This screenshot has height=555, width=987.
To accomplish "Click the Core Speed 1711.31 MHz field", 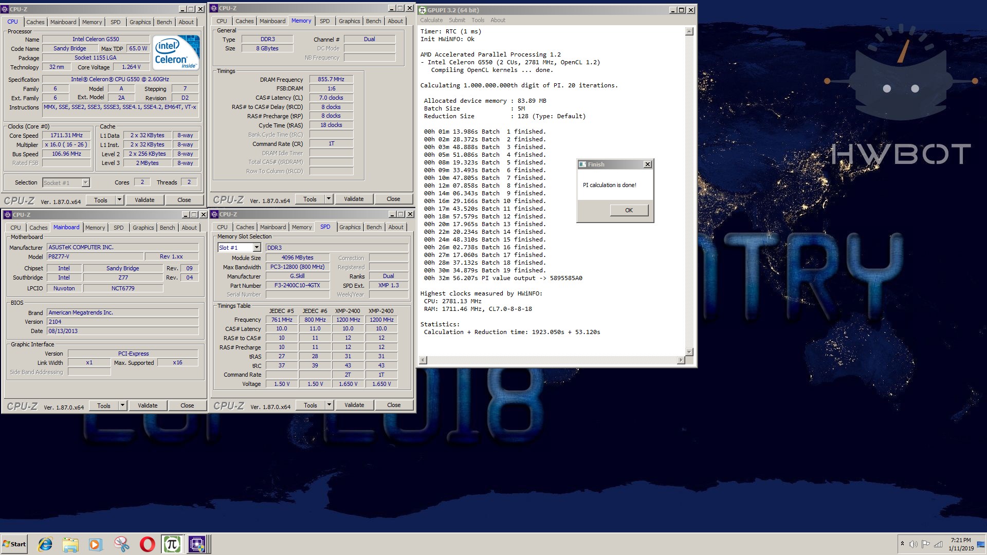I will (x=67, y=136).
